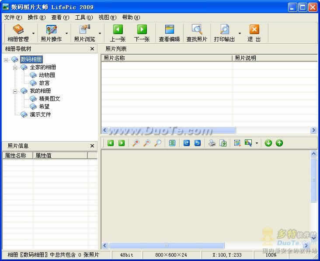
Task: Click the 查看编辑 view/edit toolbar icon
Action: (x=169, y=30)
